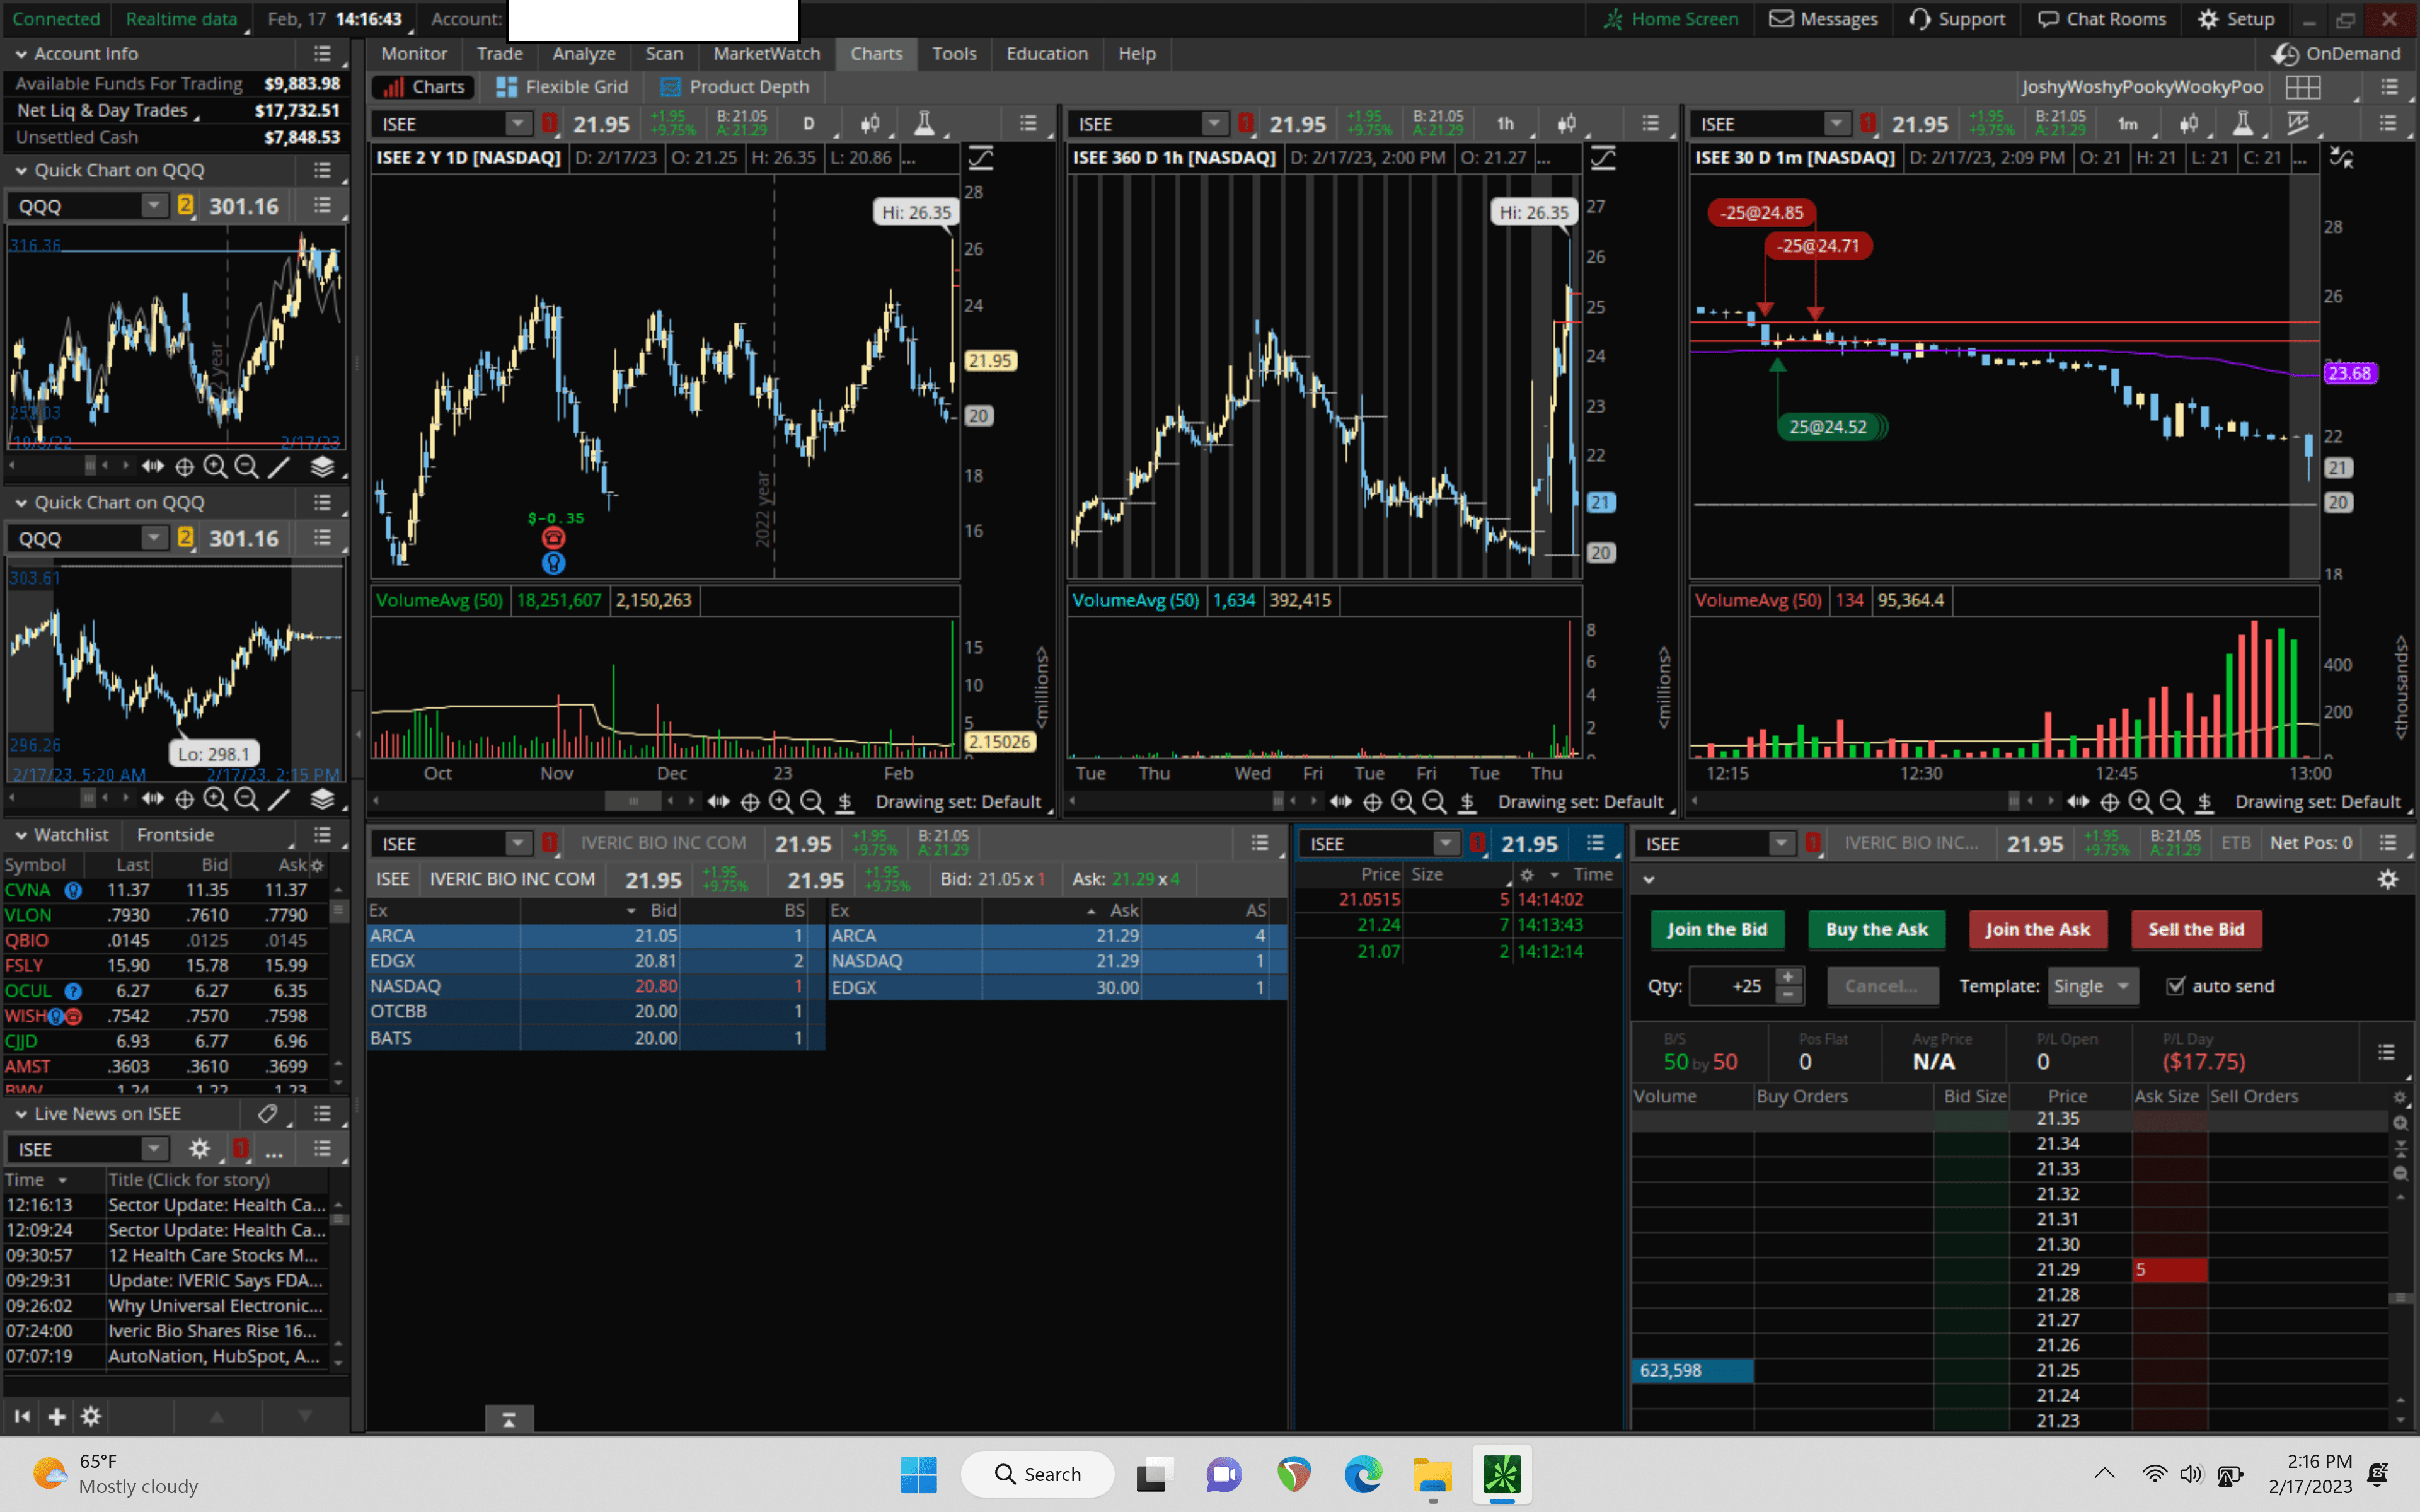The image size is (2420, 1512).
Task: Switch to Flexible Grid subtab
Action: [563, 87]
